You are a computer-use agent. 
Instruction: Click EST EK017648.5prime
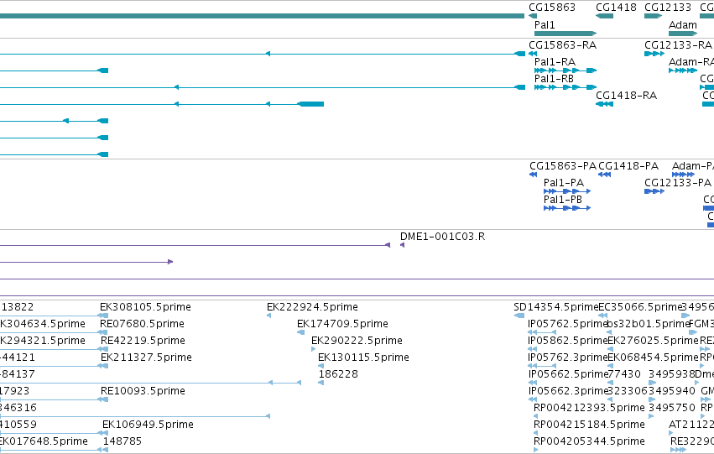coord(44,441)
